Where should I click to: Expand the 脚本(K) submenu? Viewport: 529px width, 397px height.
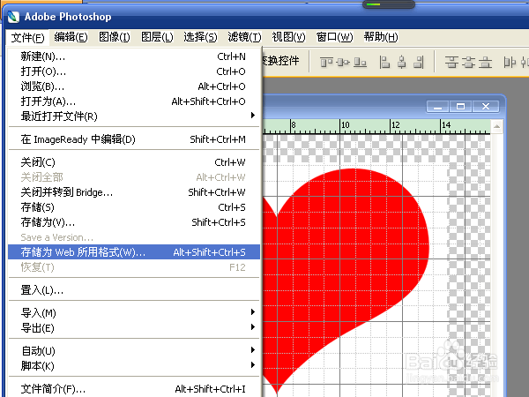tap(134, 365)
